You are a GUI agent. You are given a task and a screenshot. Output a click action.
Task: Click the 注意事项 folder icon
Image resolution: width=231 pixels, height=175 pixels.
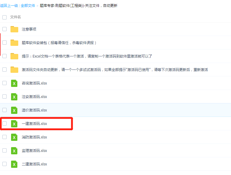coord(14,29)
